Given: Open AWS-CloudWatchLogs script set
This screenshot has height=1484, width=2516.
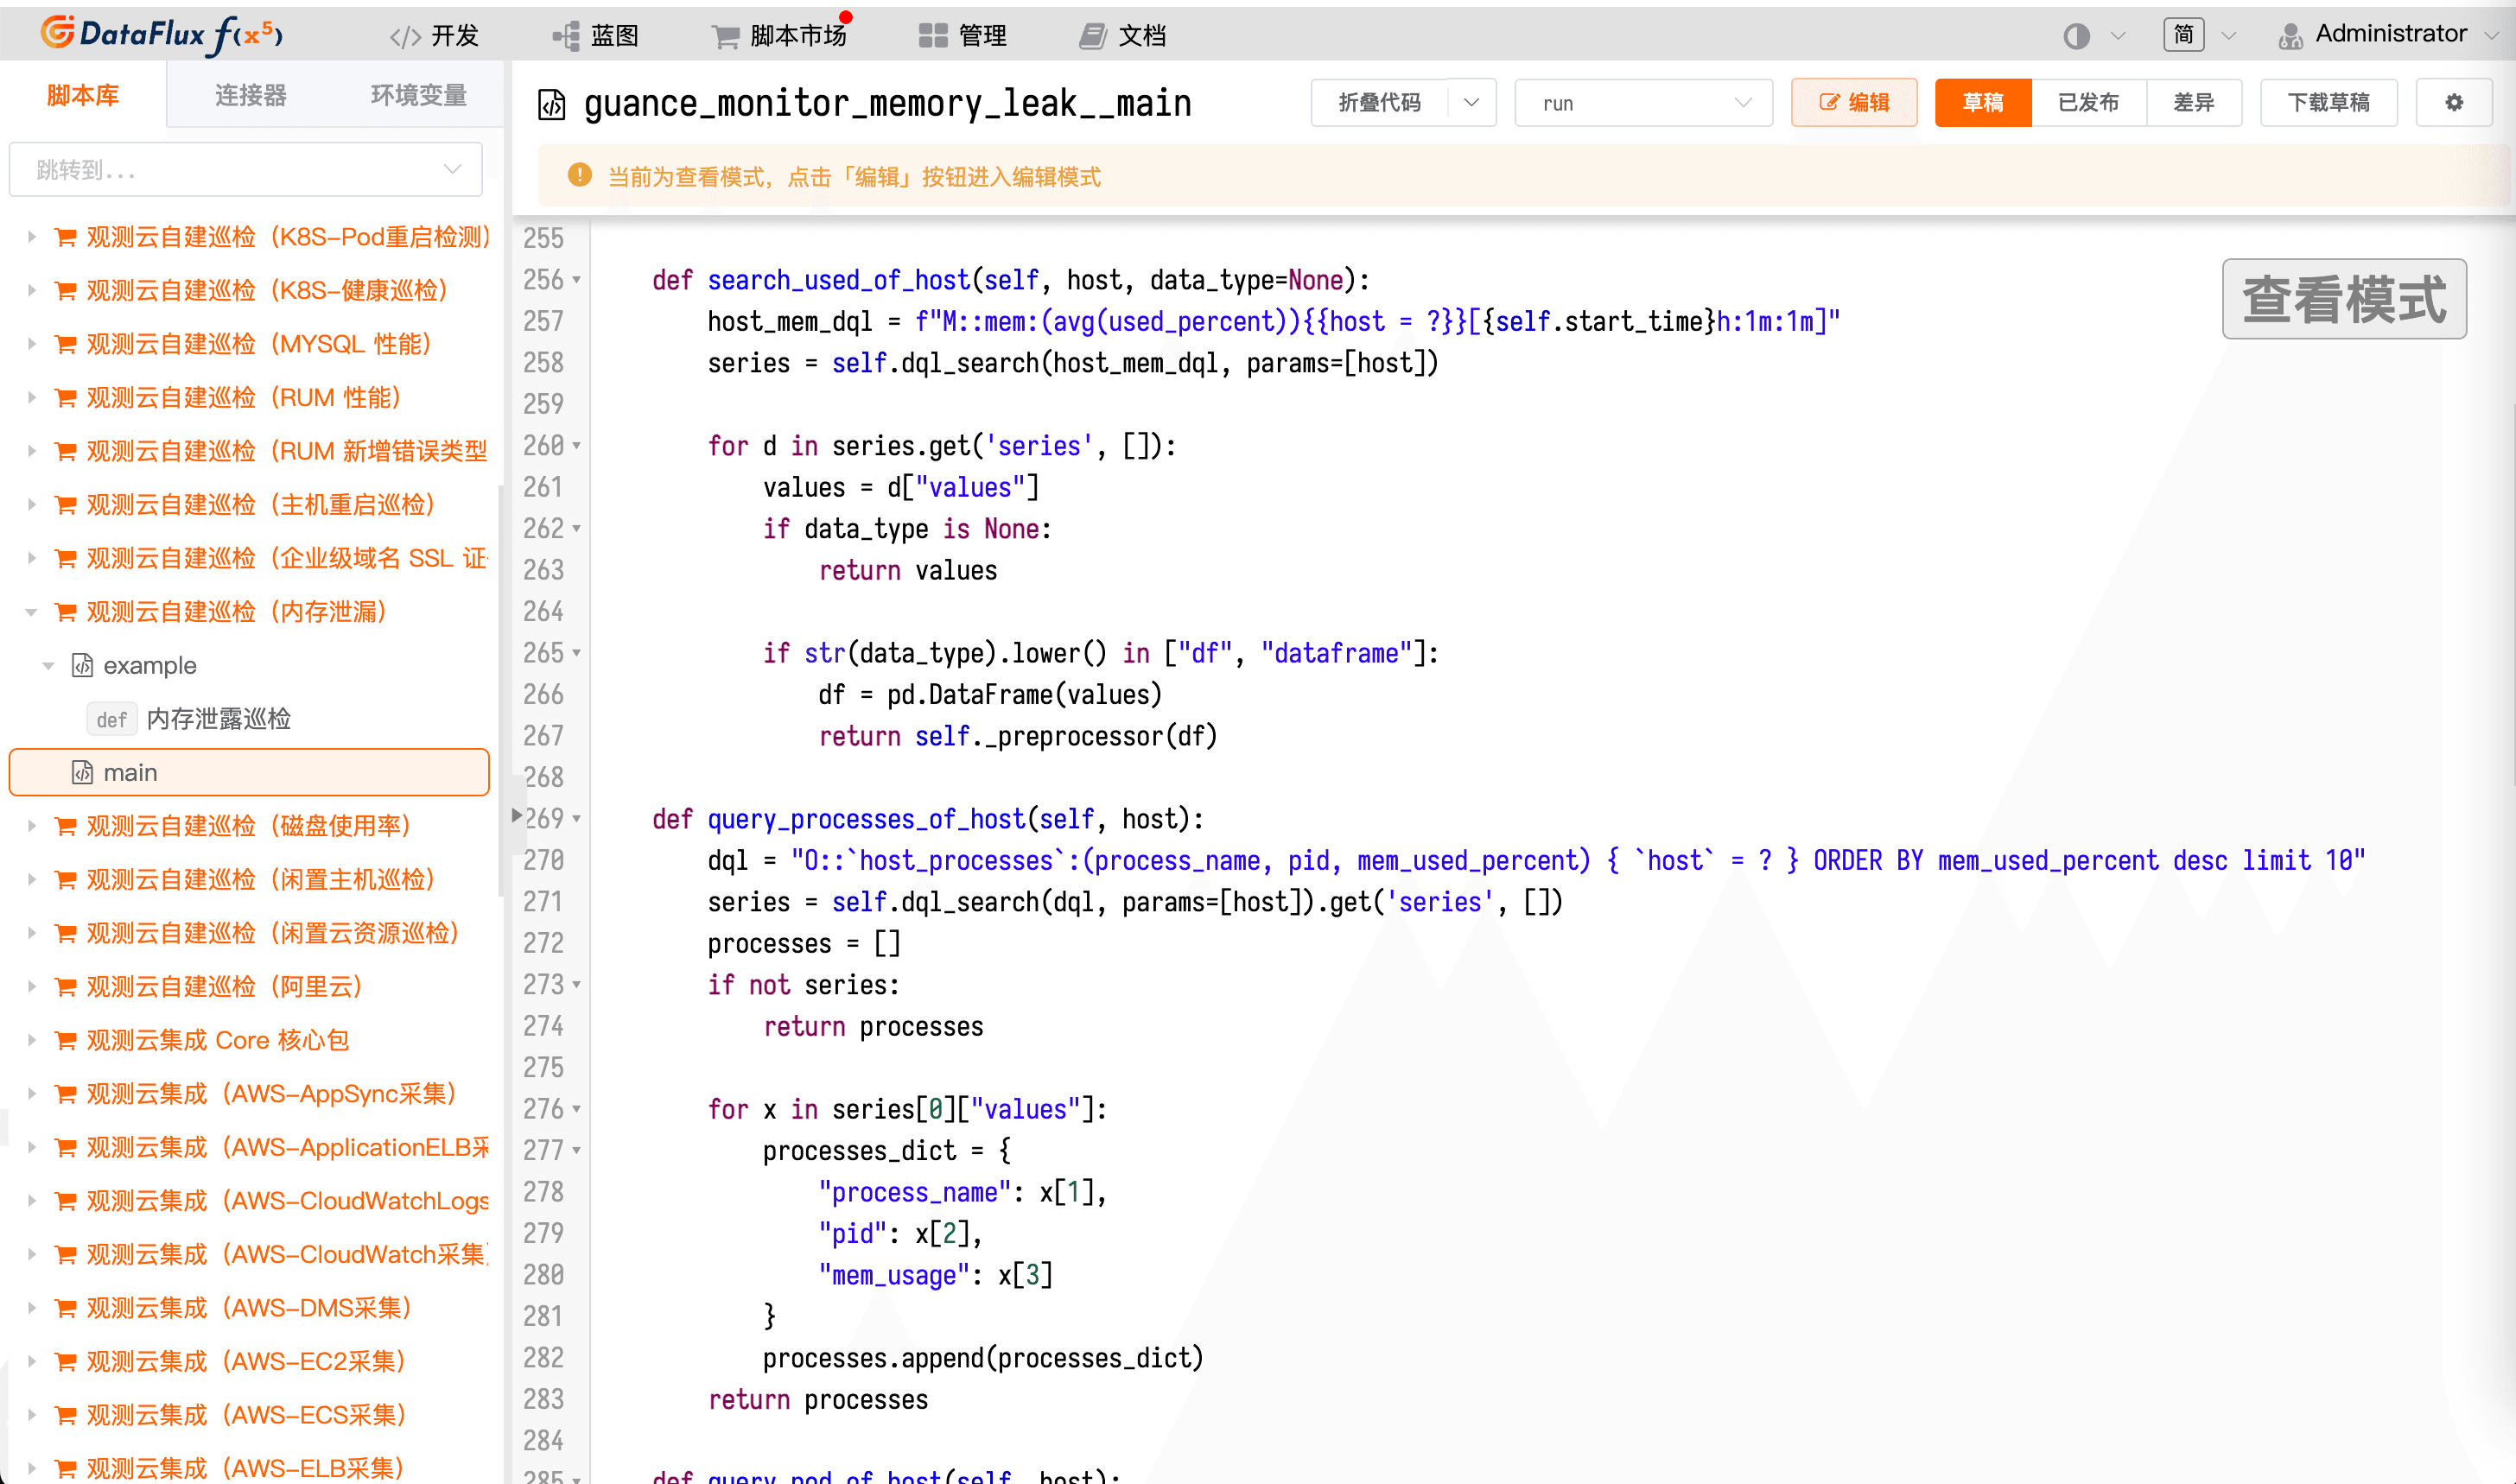Looking at the screenshot, I should pyautogui.click(x=287, y=1201).
